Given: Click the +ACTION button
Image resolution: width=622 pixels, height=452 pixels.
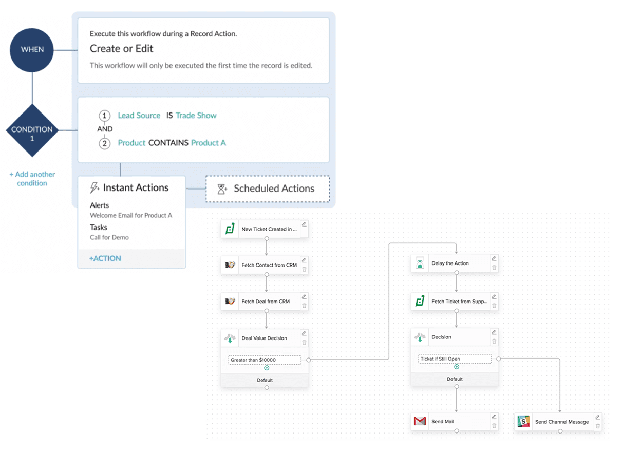Looking at the screenshot, I should (x=105, y=258).
